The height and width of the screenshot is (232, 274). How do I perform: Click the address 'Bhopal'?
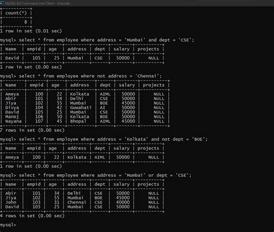(x=78, y=121)
